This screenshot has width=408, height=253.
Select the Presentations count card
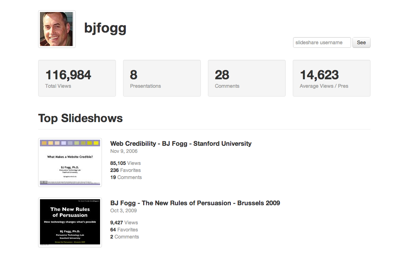(x=162, y=78)
